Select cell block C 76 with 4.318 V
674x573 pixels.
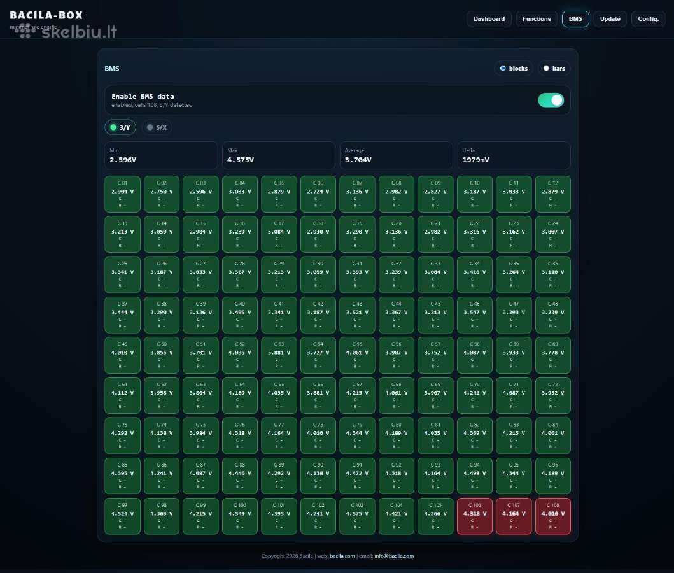point(240,435)
